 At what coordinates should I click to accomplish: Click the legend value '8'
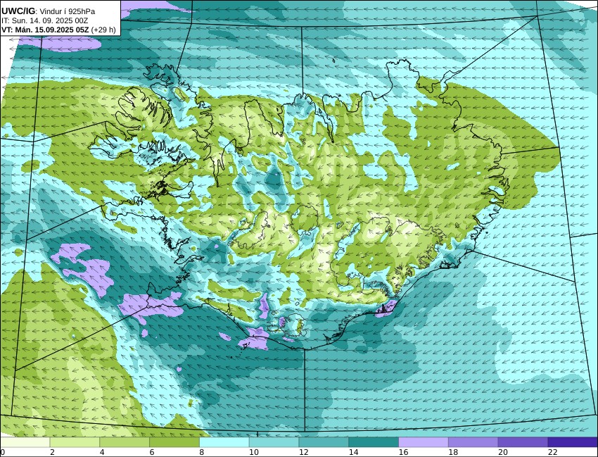202,452
